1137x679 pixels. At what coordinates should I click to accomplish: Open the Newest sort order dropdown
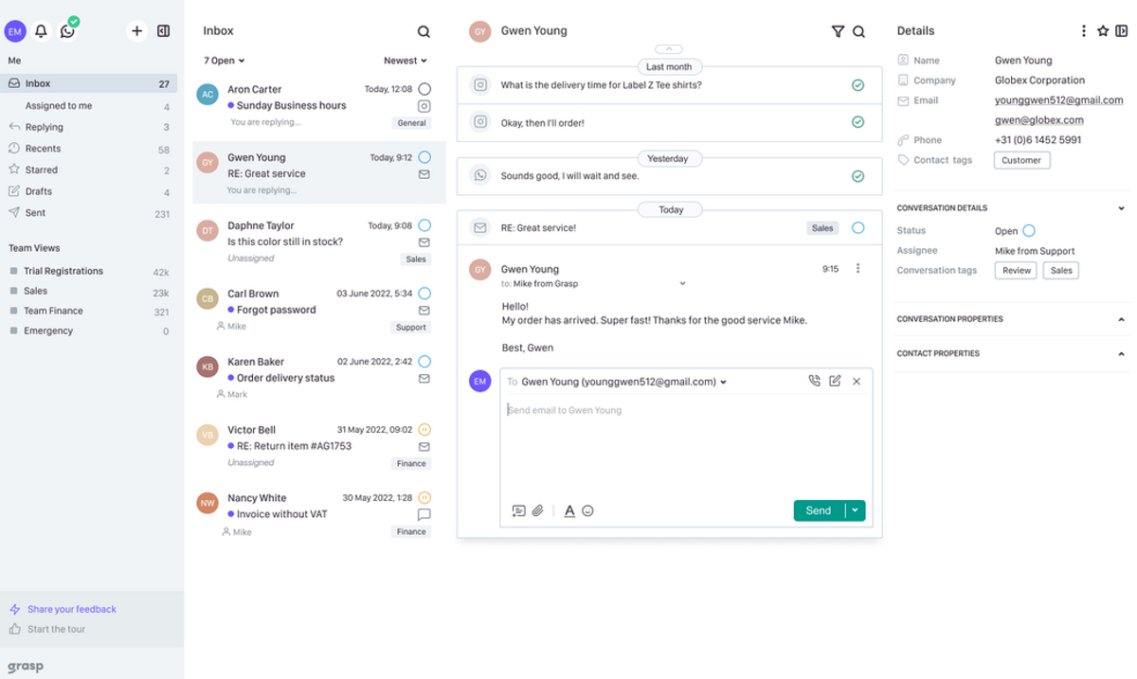pos(405,60)
